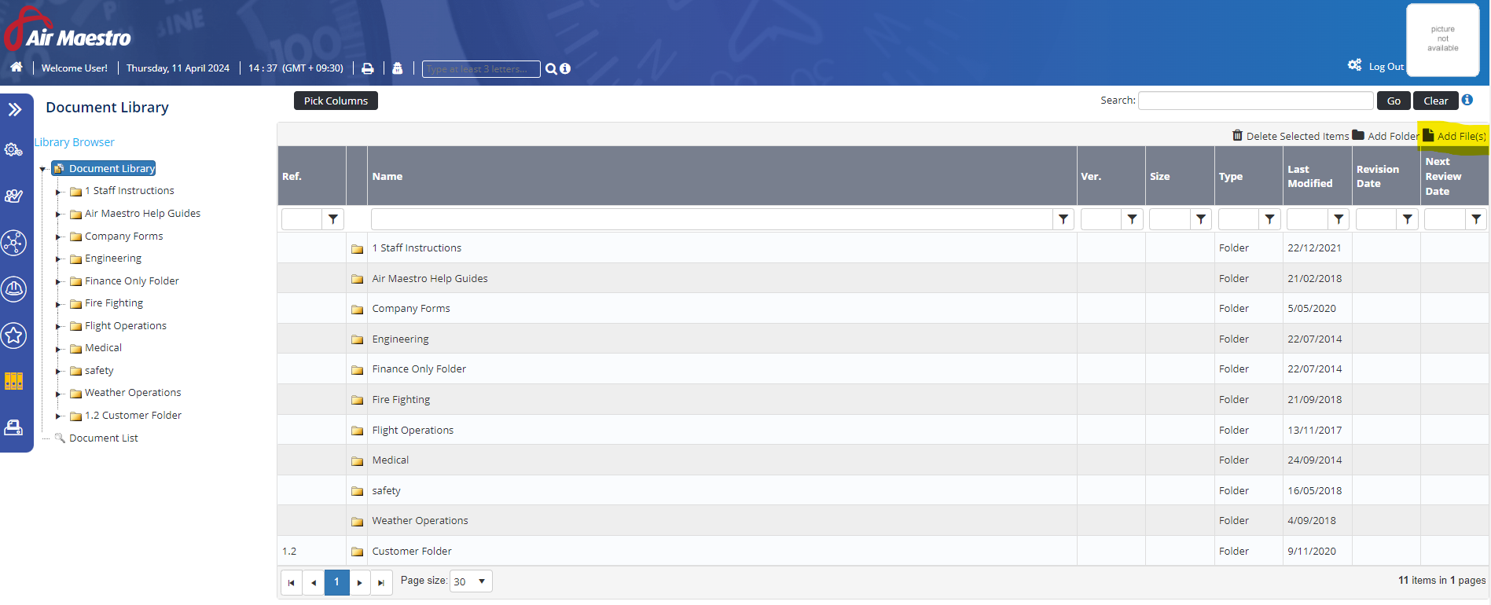
Task: Expand the Engineering folder in tree
Action: click(x=58, y=259)
